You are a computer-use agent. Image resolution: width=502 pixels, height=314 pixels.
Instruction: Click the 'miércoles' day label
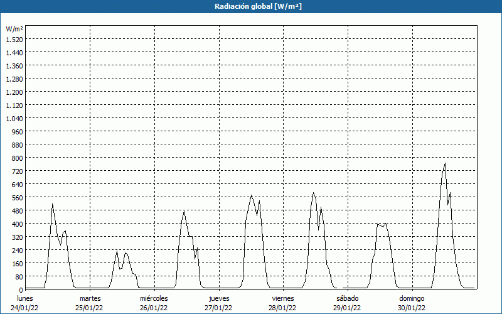pyautogui.click(x=154, y=298)
